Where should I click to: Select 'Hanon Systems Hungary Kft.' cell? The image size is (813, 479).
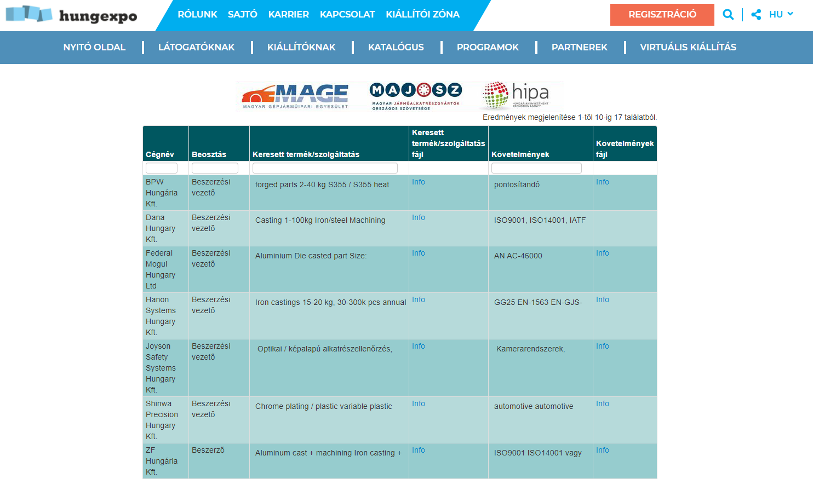click(165, 316)
